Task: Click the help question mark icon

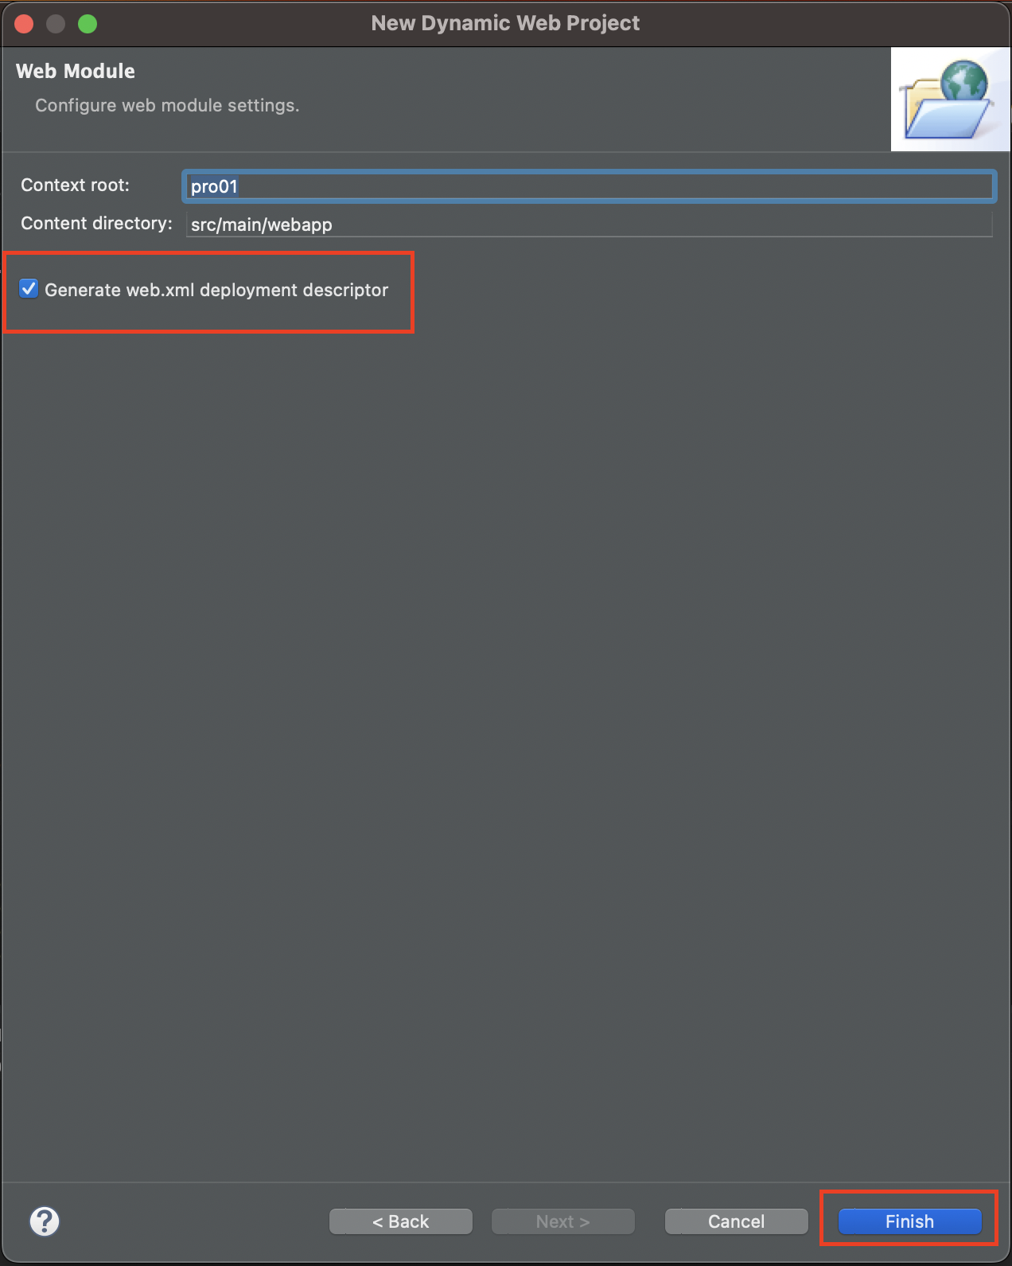Action: click(x=45, y=1221)
